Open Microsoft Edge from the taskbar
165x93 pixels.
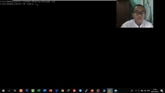coord(57,91)
